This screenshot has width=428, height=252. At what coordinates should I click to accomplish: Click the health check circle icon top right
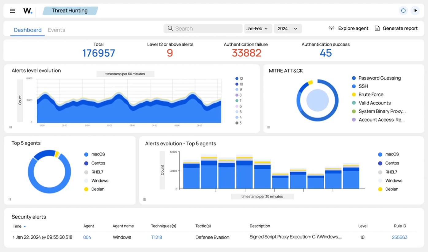click(403, 10)
